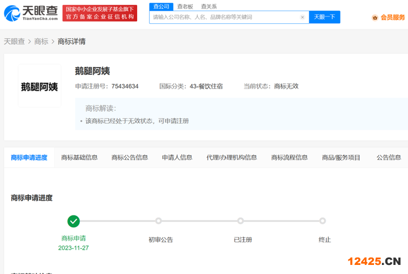Image resolution: width=408 pixels, height=274 pixels.
Task: Clear search input with the x icon
Action: point(302,18)
